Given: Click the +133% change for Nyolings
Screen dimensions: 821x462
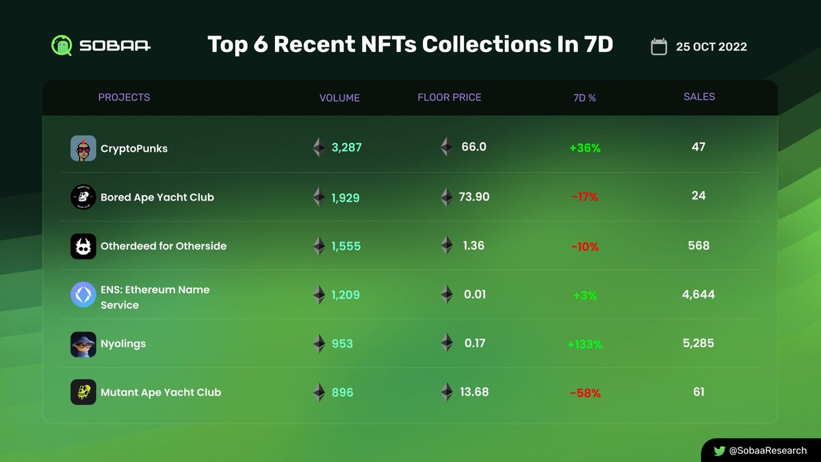Looking at the screenshot, I should (584, 344).
